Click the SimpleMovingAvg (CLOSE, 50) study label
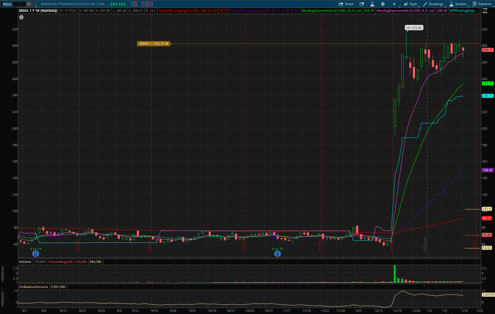Screen dimensions: 495x314 click(x=258, y=10)
